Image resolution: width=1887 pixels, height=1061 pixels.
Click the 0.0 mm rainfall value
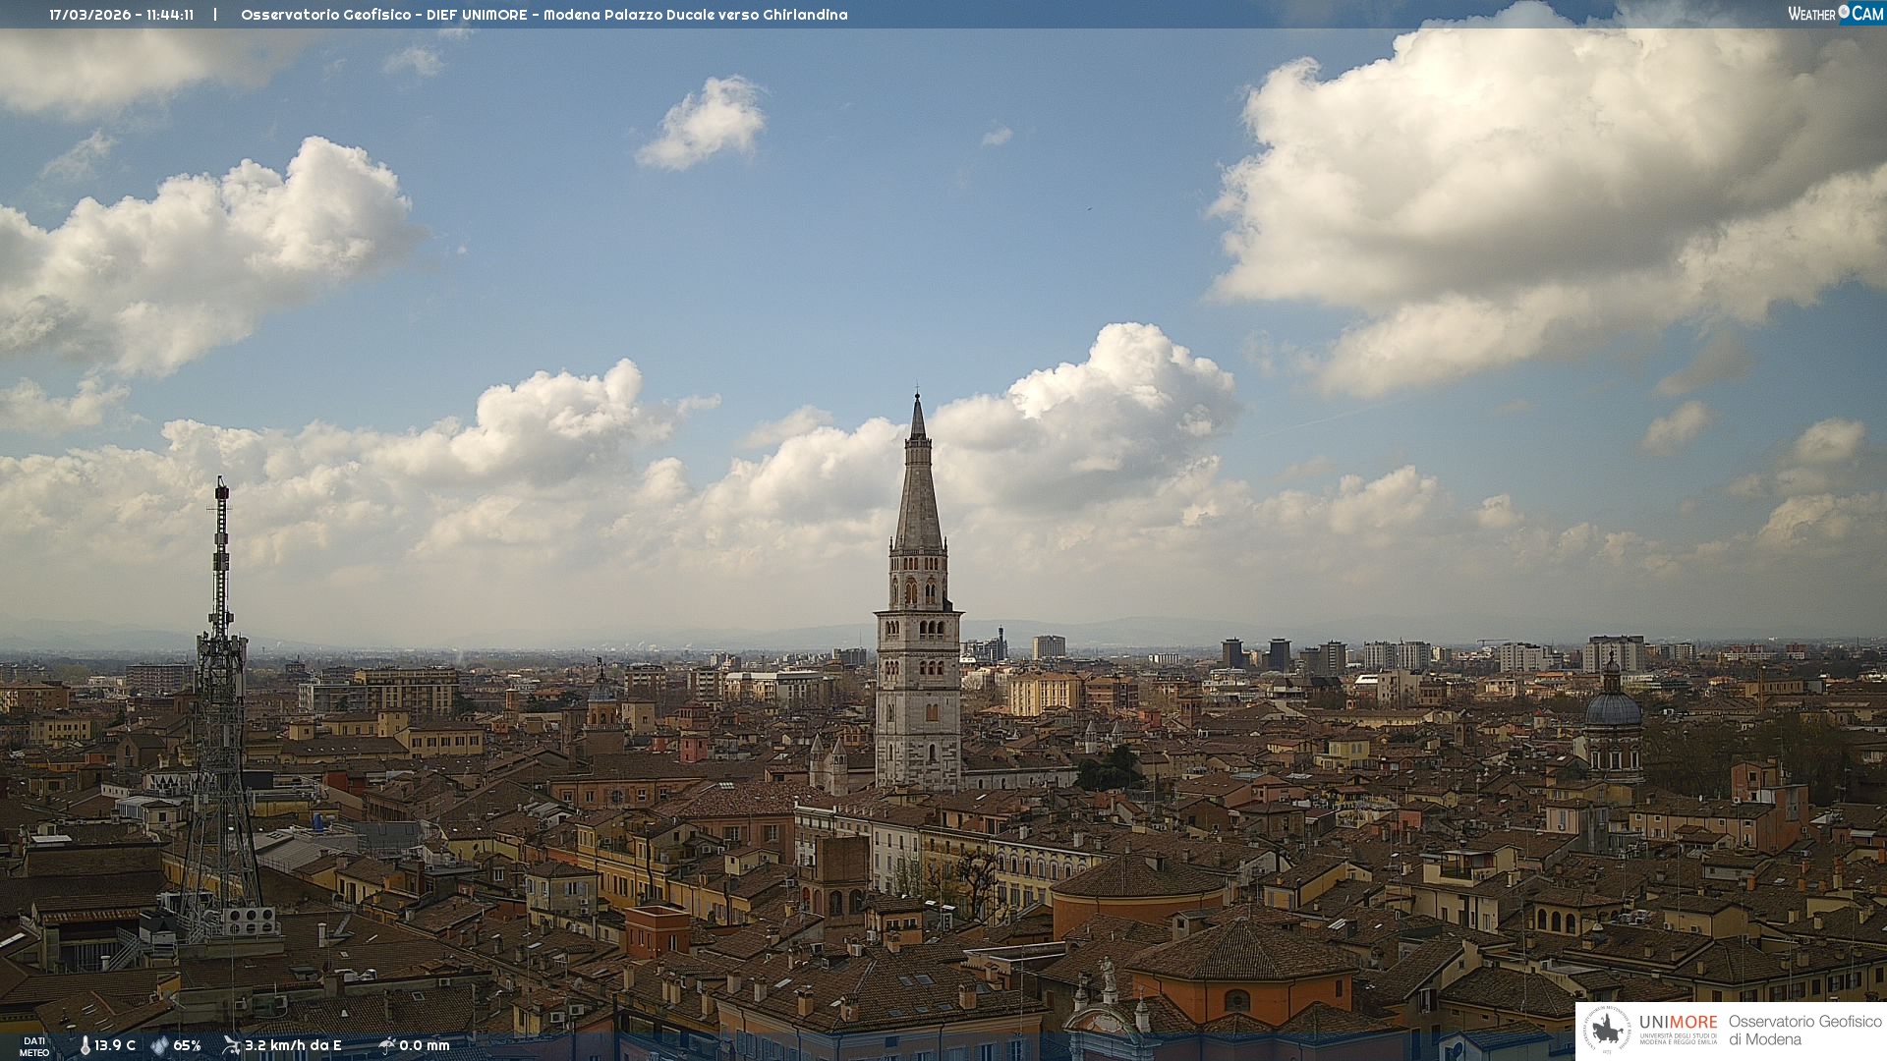click(425, 1045)
